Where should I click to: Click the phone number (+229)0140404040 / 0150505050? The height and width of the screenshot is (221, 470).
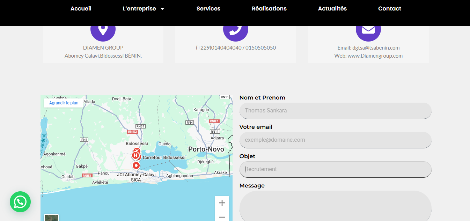[x=236, y=48]
